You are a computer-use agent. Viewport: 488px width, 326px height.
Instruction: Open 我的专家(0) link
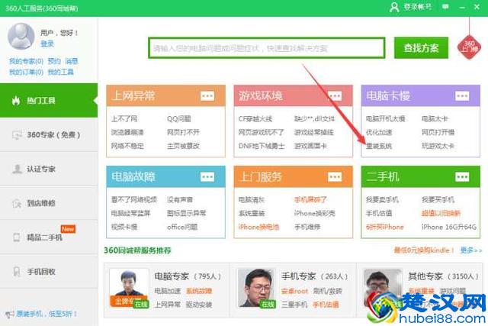(x=26, y=61)
